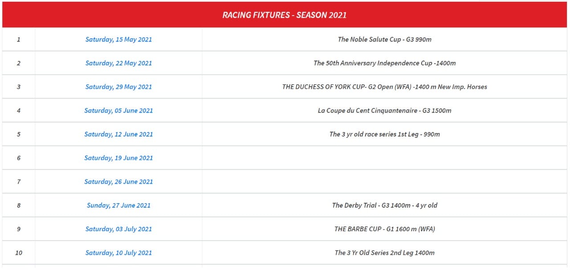
Task: Click the Sunday, 27 June 2021 link
Action: point(118,205)
